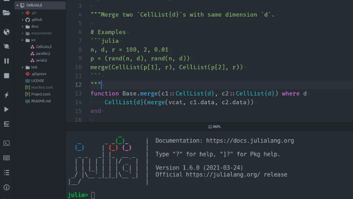The image size is (353, 199).
Task: Open CellLists.jl file in src
Action: 44,47
